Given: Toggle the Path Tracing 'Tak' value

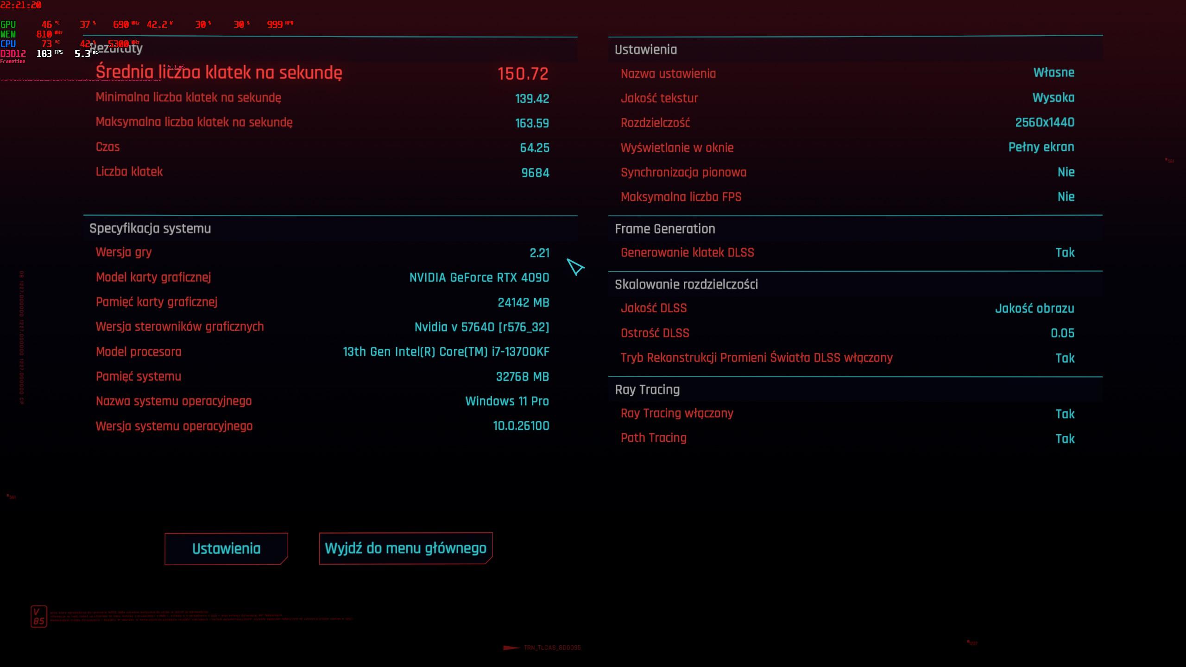Looking at the screenshot, I should 1065,439.
